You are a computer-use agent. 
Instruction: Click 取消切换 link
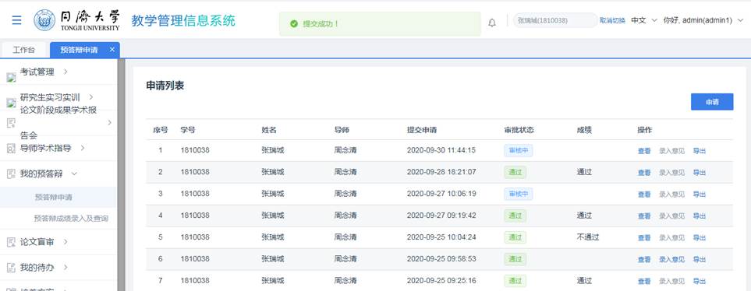(612, 20)
